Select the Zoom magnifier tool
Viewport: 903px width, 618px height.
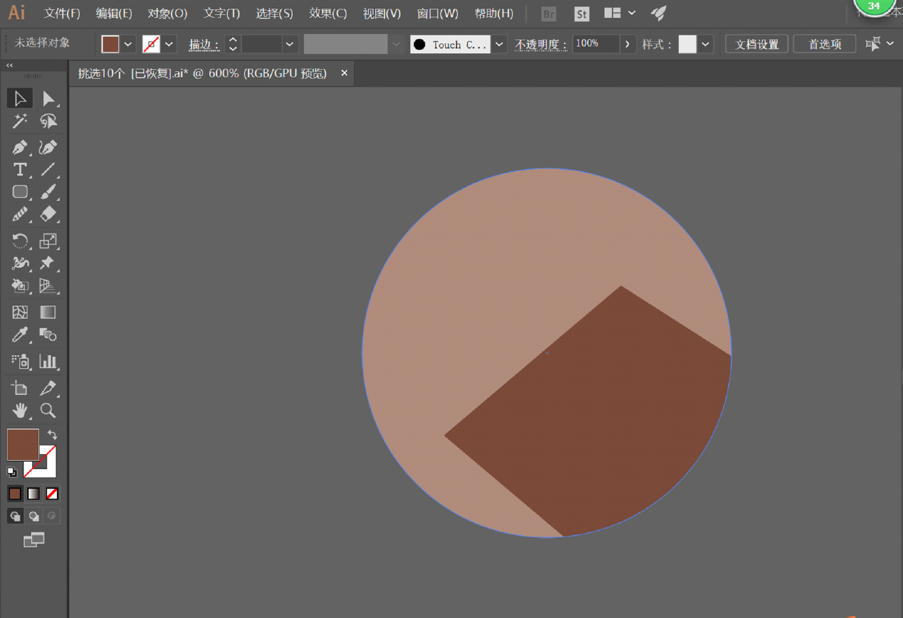click(48, 411)
